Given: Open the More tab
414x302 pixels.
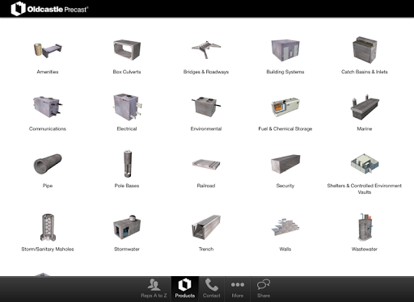Looking at the screenshot, I should [238, 289].
